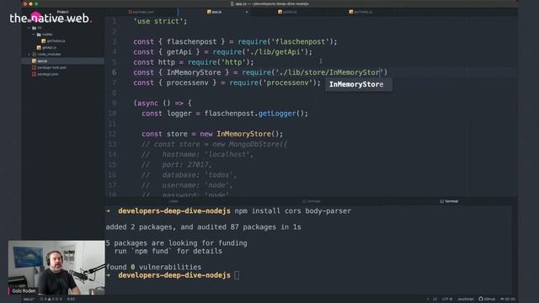Click line number 12 in gutter

pyautogui.click(x=112, y=134)
